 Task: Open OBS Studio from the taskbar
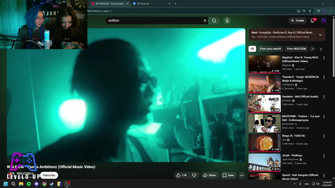click(67, 184)
